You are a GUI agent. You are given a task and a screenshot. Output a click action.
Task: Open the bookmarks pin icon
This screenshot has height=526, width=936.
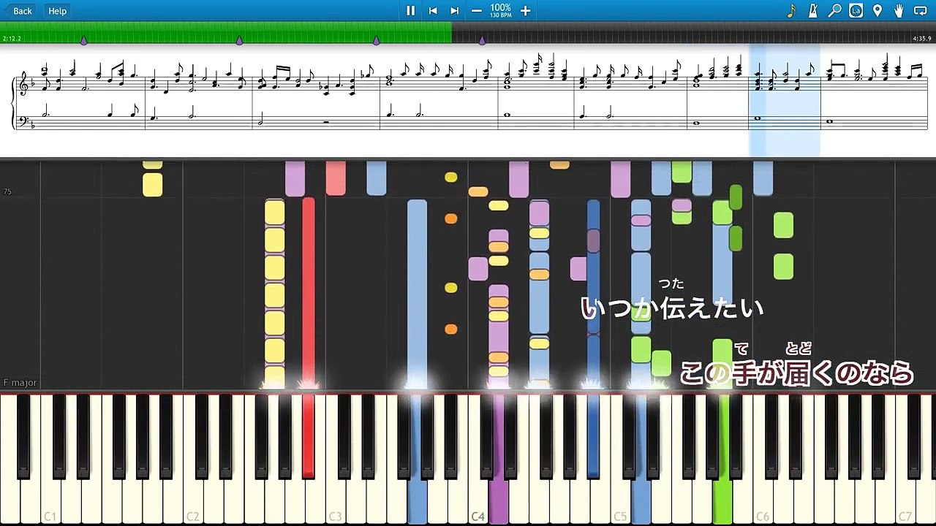877,10
